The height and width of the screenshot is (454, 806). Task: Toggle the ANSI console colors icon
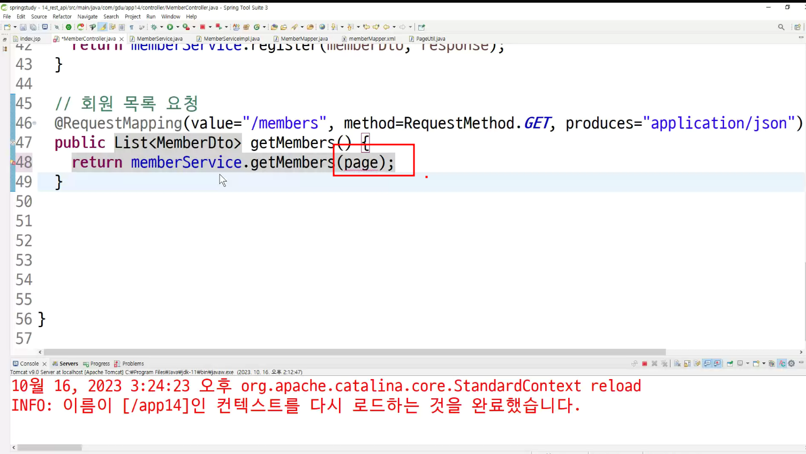[x=782, y=364]
